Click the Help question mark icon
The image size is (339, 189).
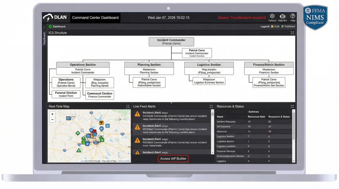point(293,16)
